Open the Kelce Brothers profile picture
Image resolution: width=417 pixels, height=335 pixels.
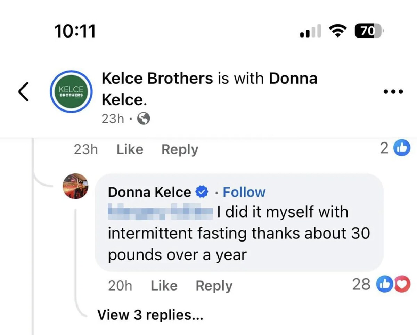point(71,91)
